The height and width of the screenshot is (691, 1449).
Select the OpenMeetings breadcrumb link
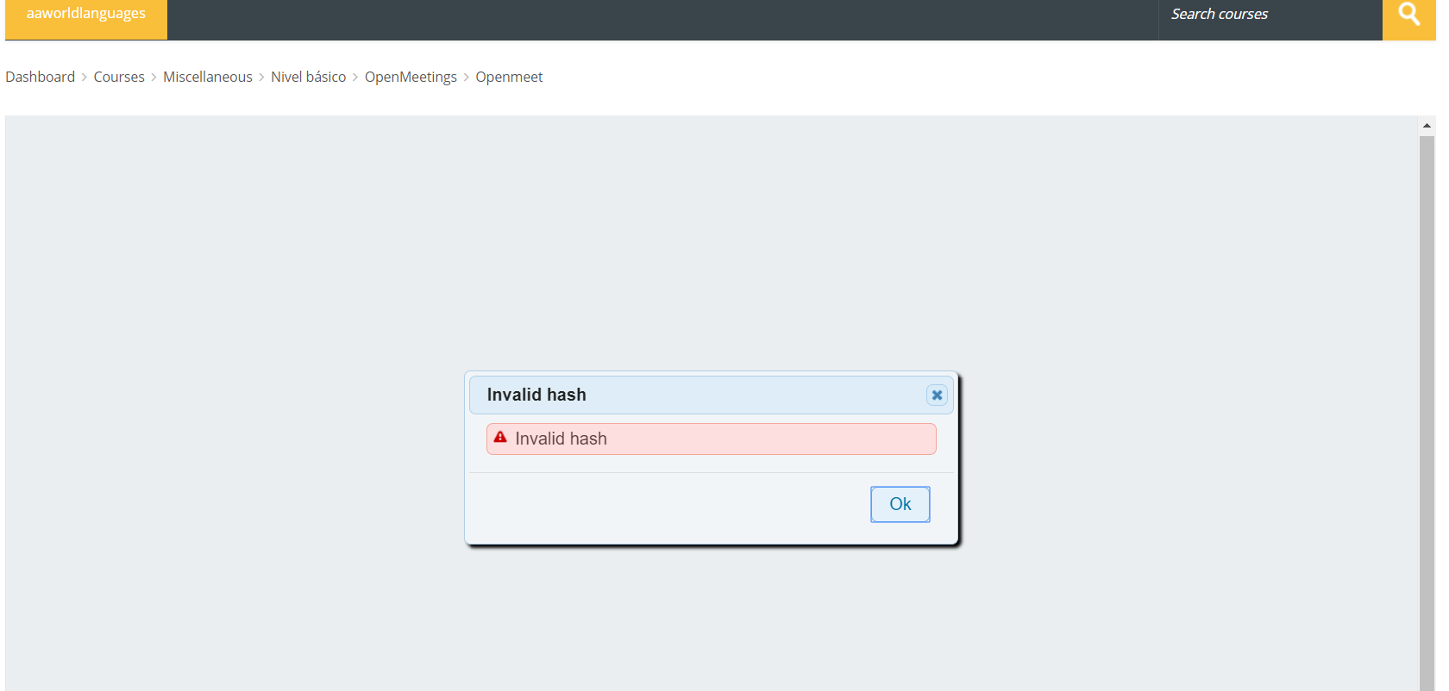(x=411, y=77)
